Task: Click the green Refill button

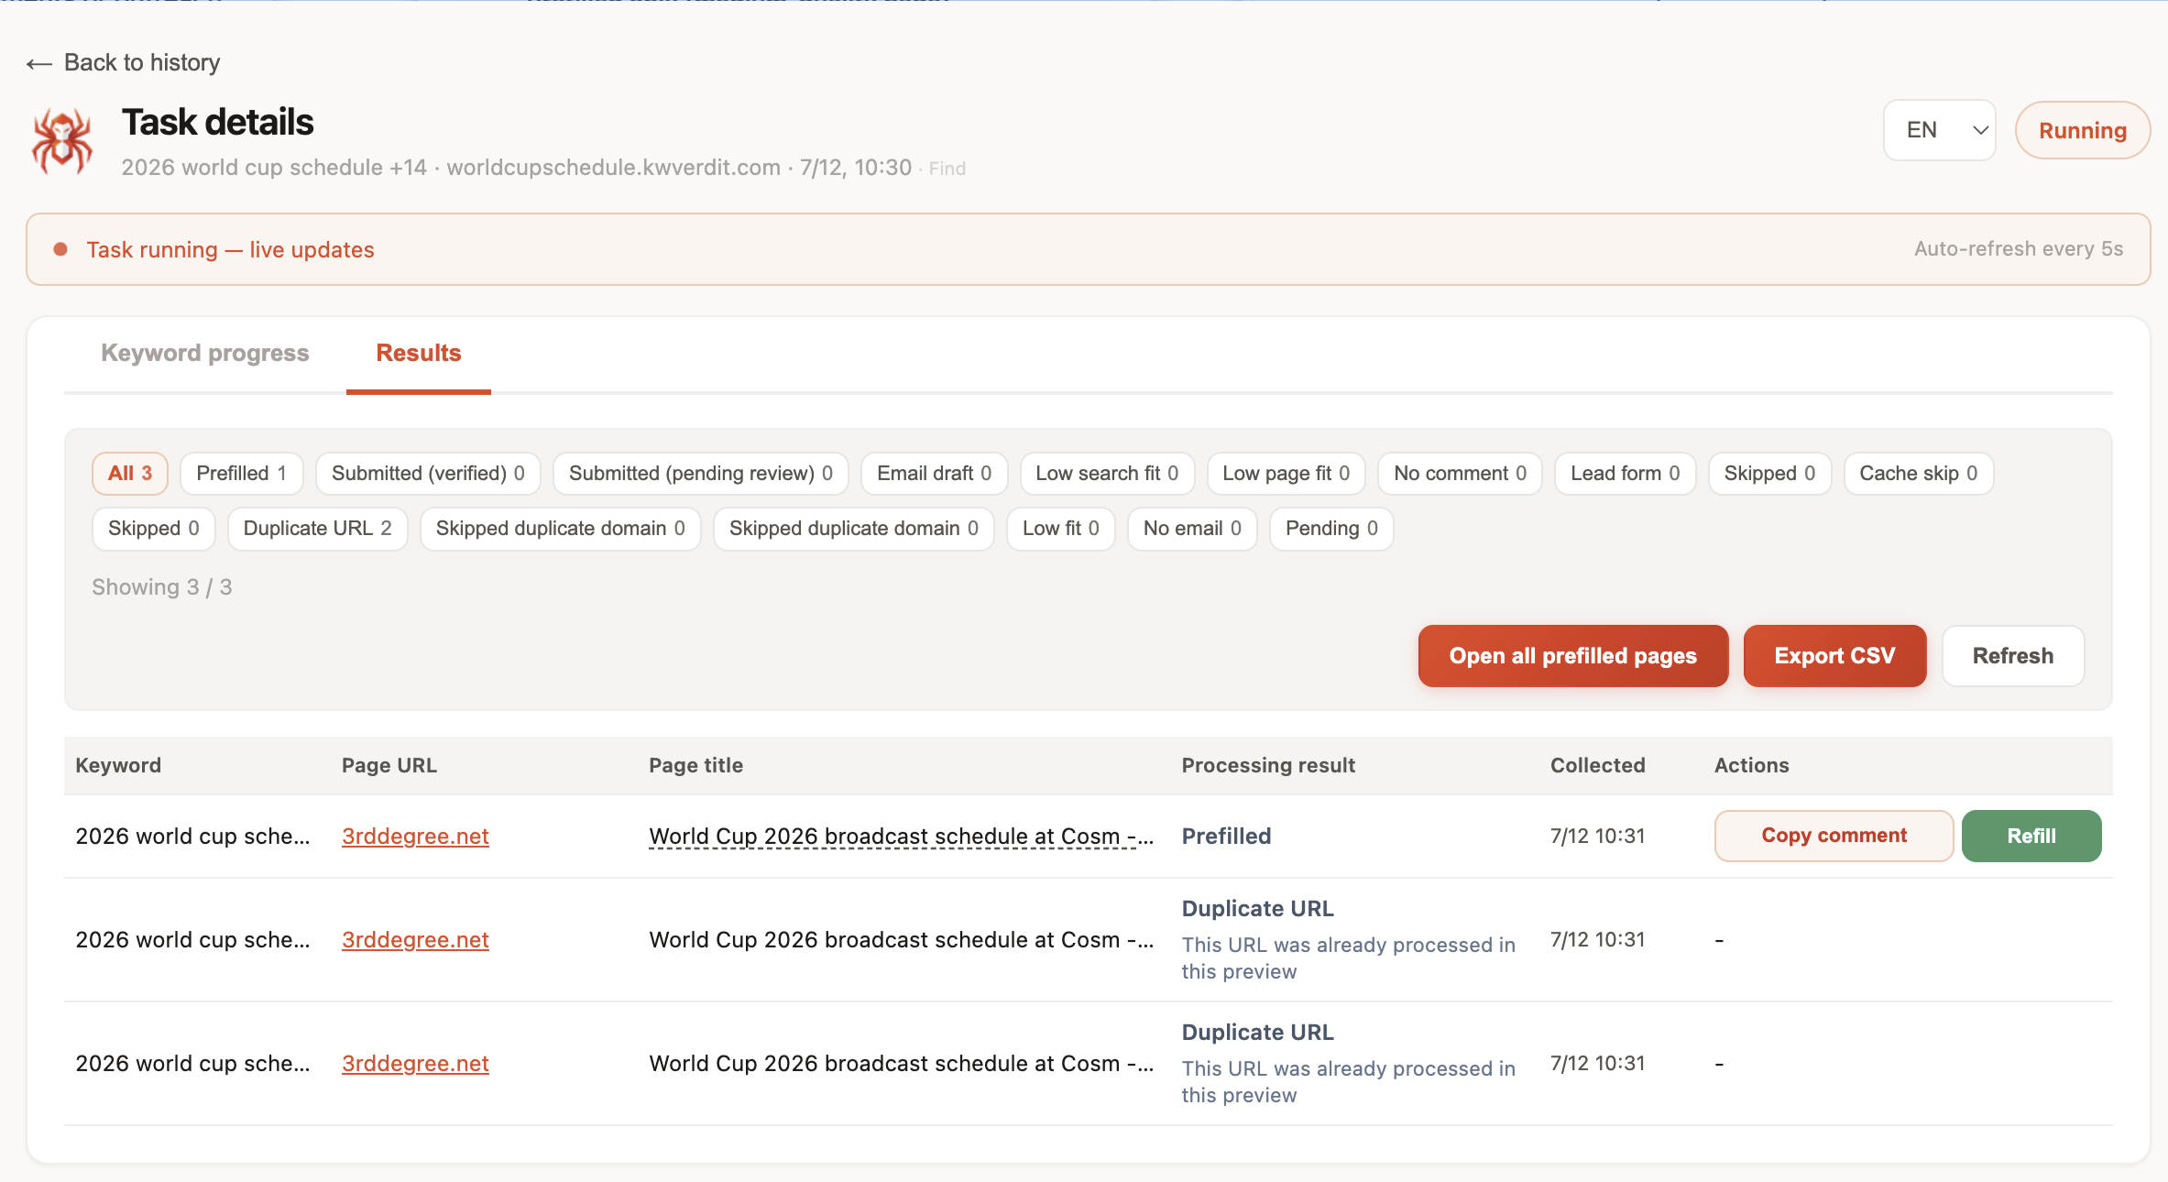Action: (2031, 836)
